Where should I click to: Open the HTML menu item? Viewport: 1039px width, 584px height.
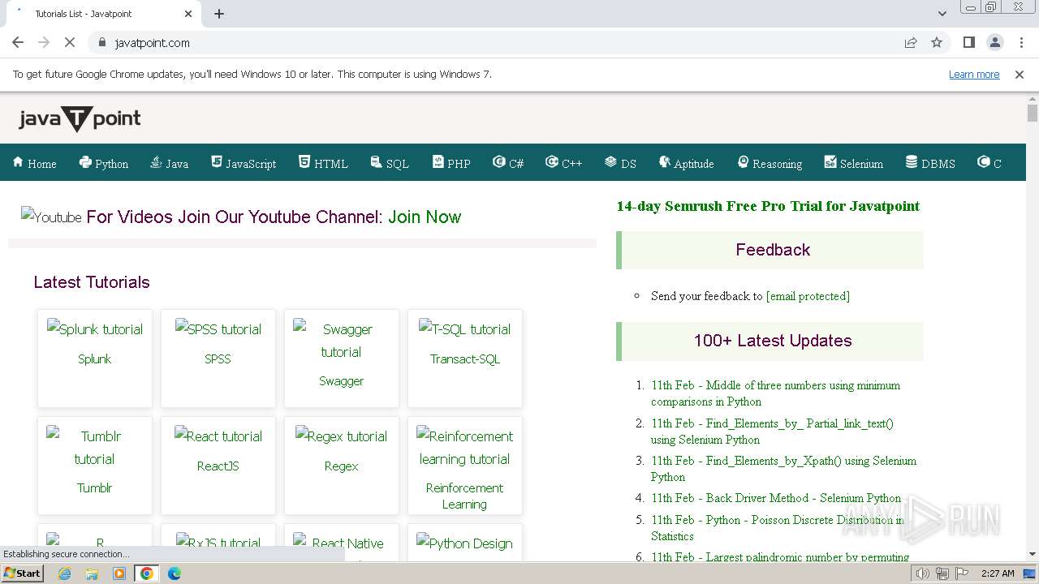click(323, 163)
